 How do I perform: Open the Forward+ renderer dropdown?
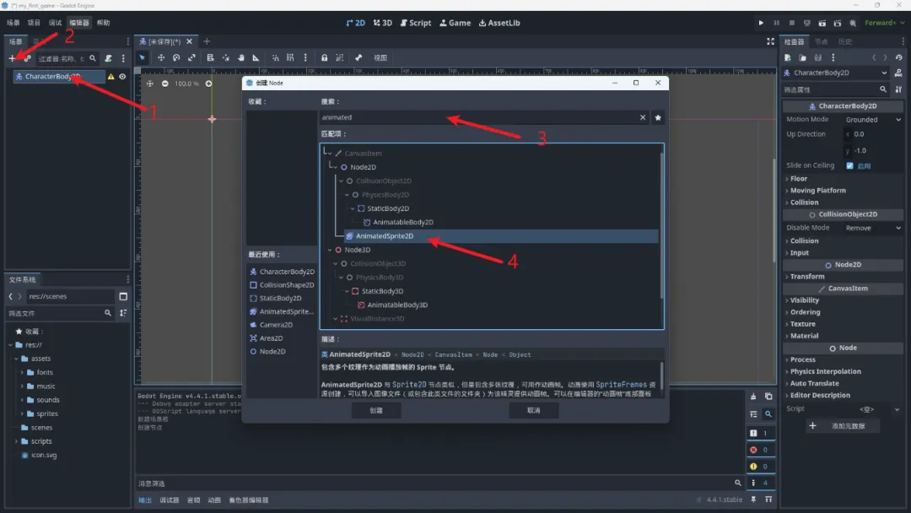point(884,23)
